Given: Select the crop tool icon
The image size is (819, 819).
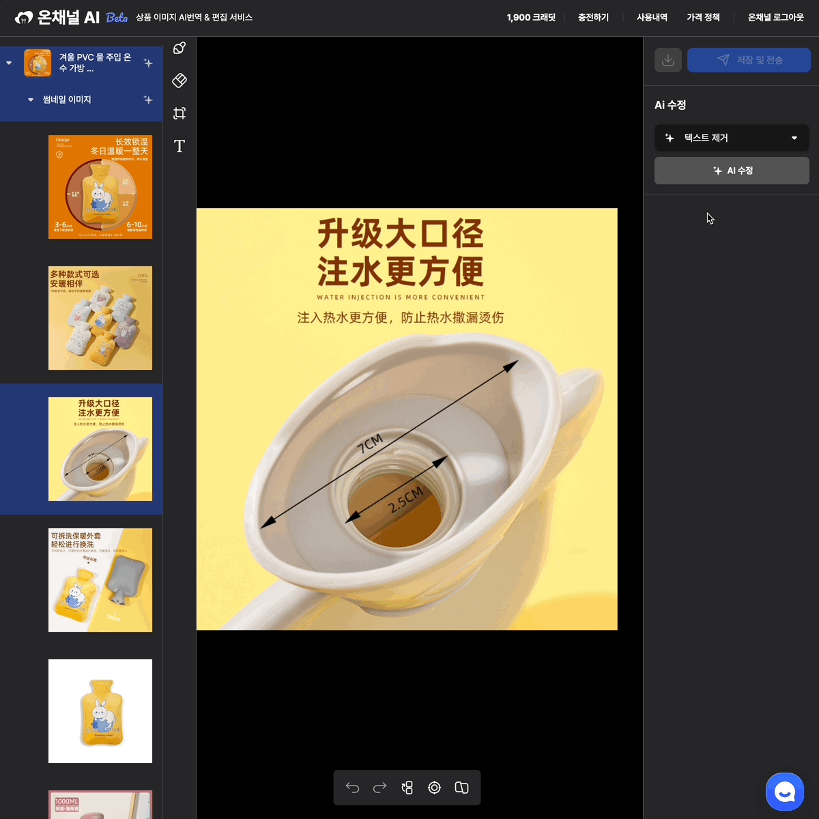Looking at the screenshot, I should [179, 113].
